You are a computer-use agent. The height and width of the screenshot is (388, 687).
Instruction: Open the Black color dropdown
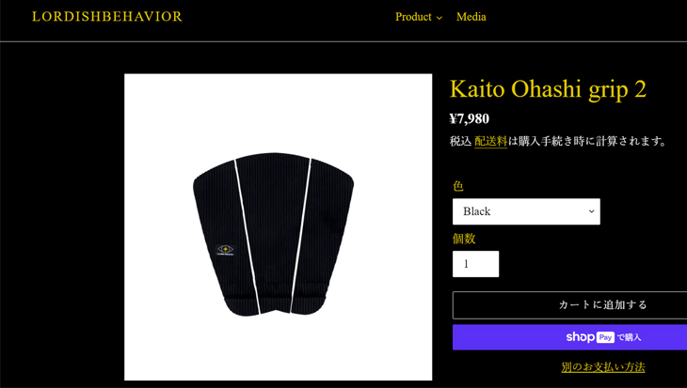526,211
